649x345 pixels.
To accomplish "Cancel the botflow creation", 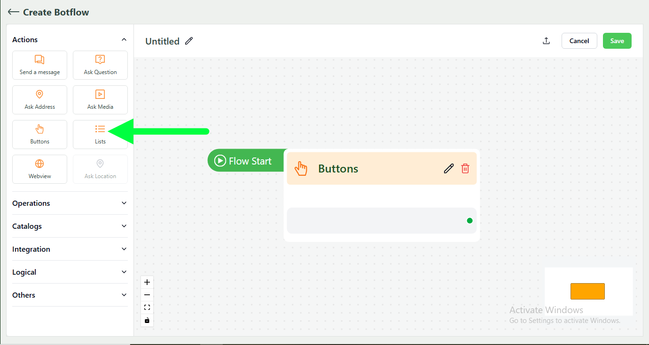I will pyautogui.click(x=579, y=41).
